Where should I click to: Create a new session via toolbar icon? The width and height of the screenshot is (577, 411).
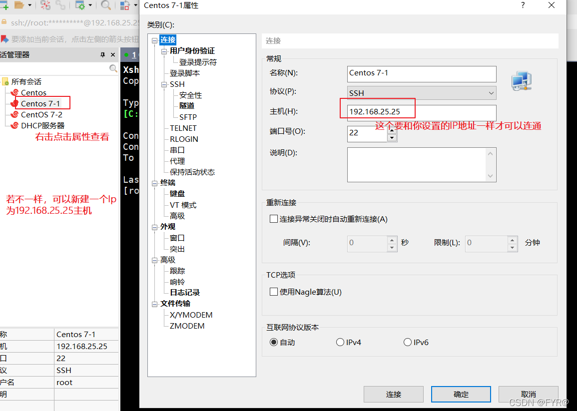4,5
